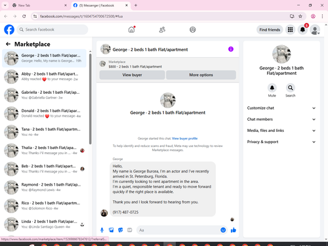Send a thumbs-up like
This screenshot has height=246, width=328.
[x=234, y=230]
